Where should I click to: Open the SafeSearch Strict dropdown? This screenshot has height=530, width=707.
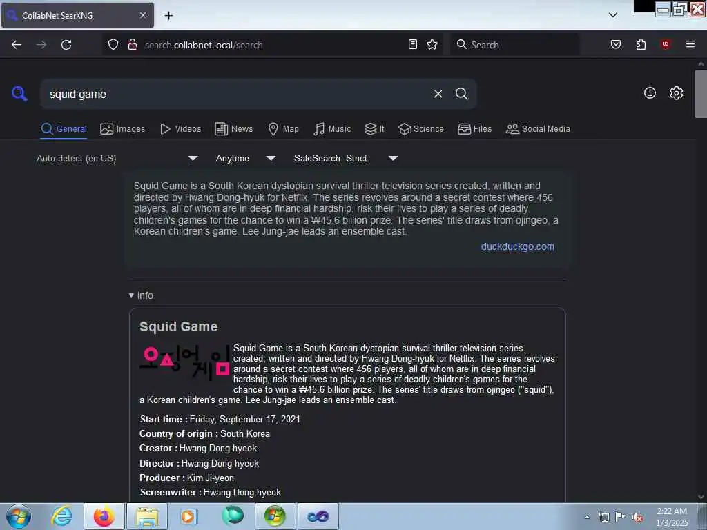coord(345,158)
